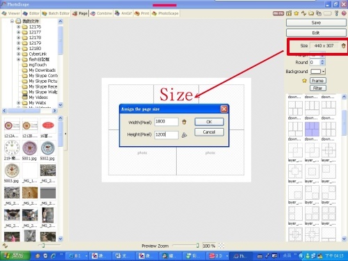Screen dimensions: 348x261
Task: Open the Print tab
Action: (142, 13)
